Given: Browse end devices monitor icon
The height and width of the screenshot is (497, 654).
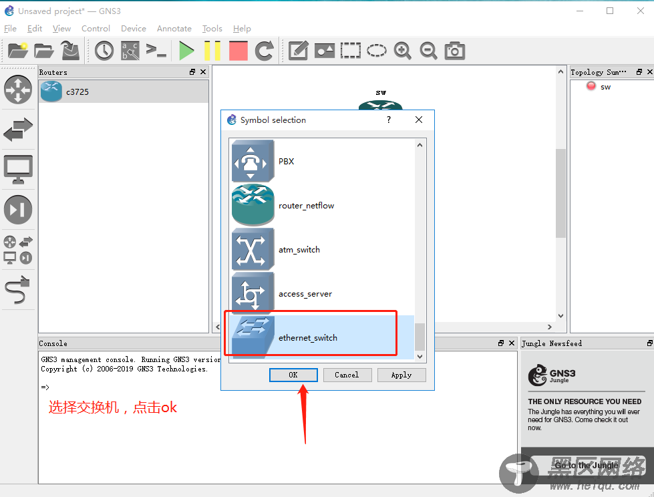Looking at the screenshot, I should pyautogui.click(x=18, y=169).
